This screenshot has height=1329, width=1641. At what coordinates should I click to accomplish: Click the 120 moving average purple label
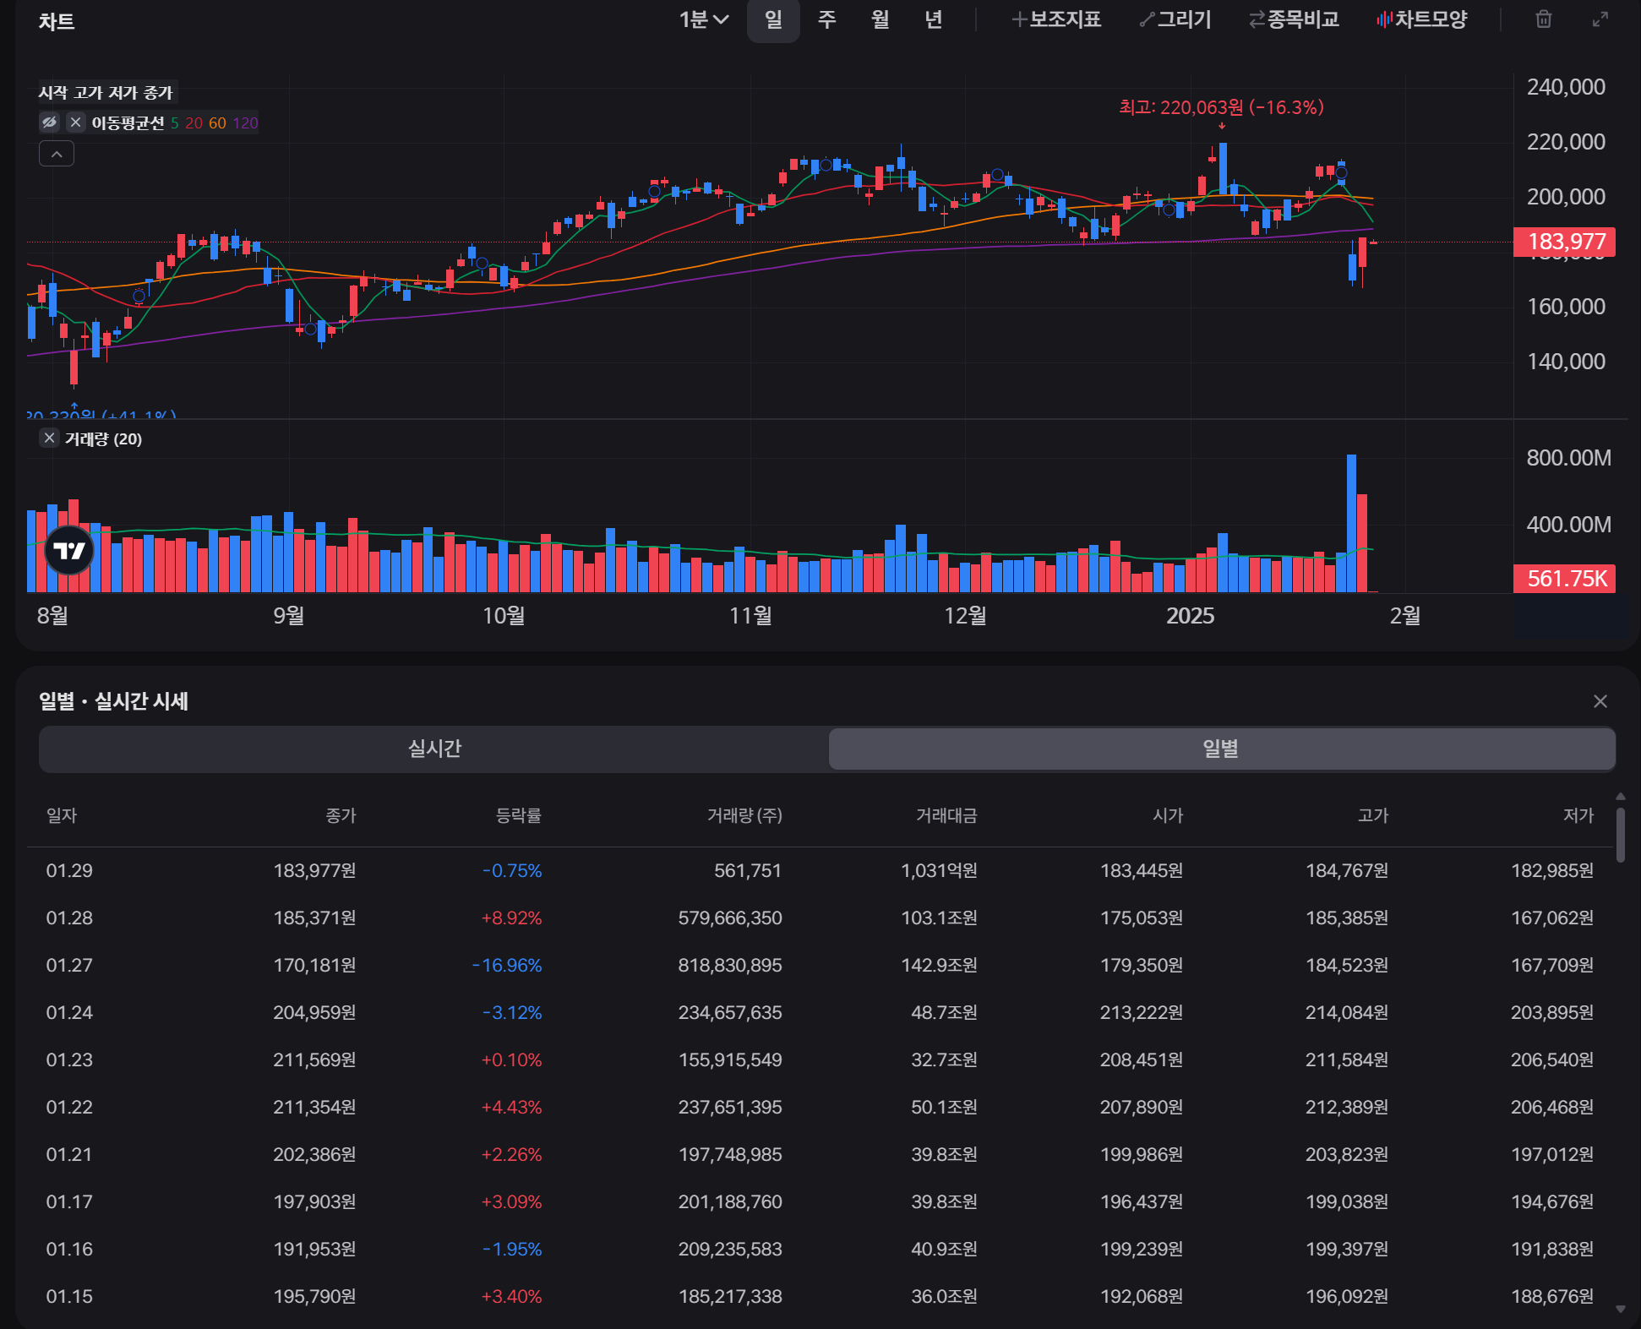point(245,123)
